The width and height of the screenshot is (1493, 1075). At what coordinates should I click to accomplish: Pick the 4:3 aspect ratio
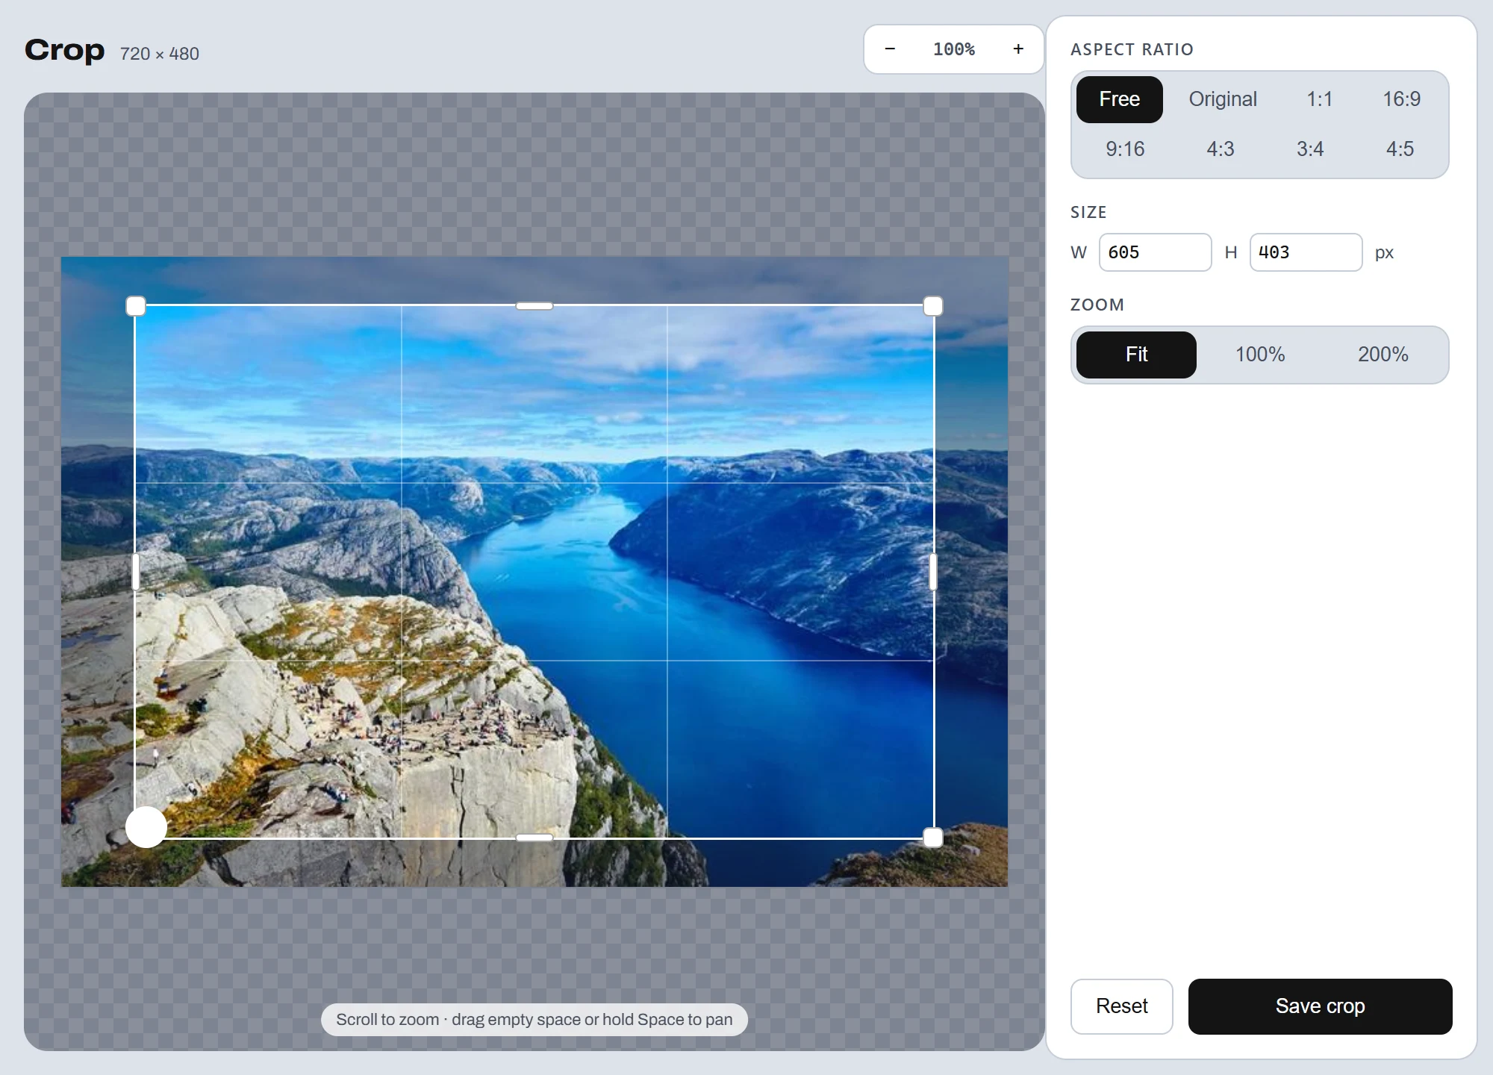click(x=1221, y=149)
